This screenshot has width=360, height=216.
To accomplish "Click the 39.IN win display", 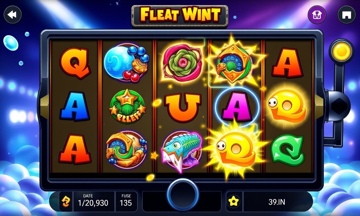I will tap(277, 202).
